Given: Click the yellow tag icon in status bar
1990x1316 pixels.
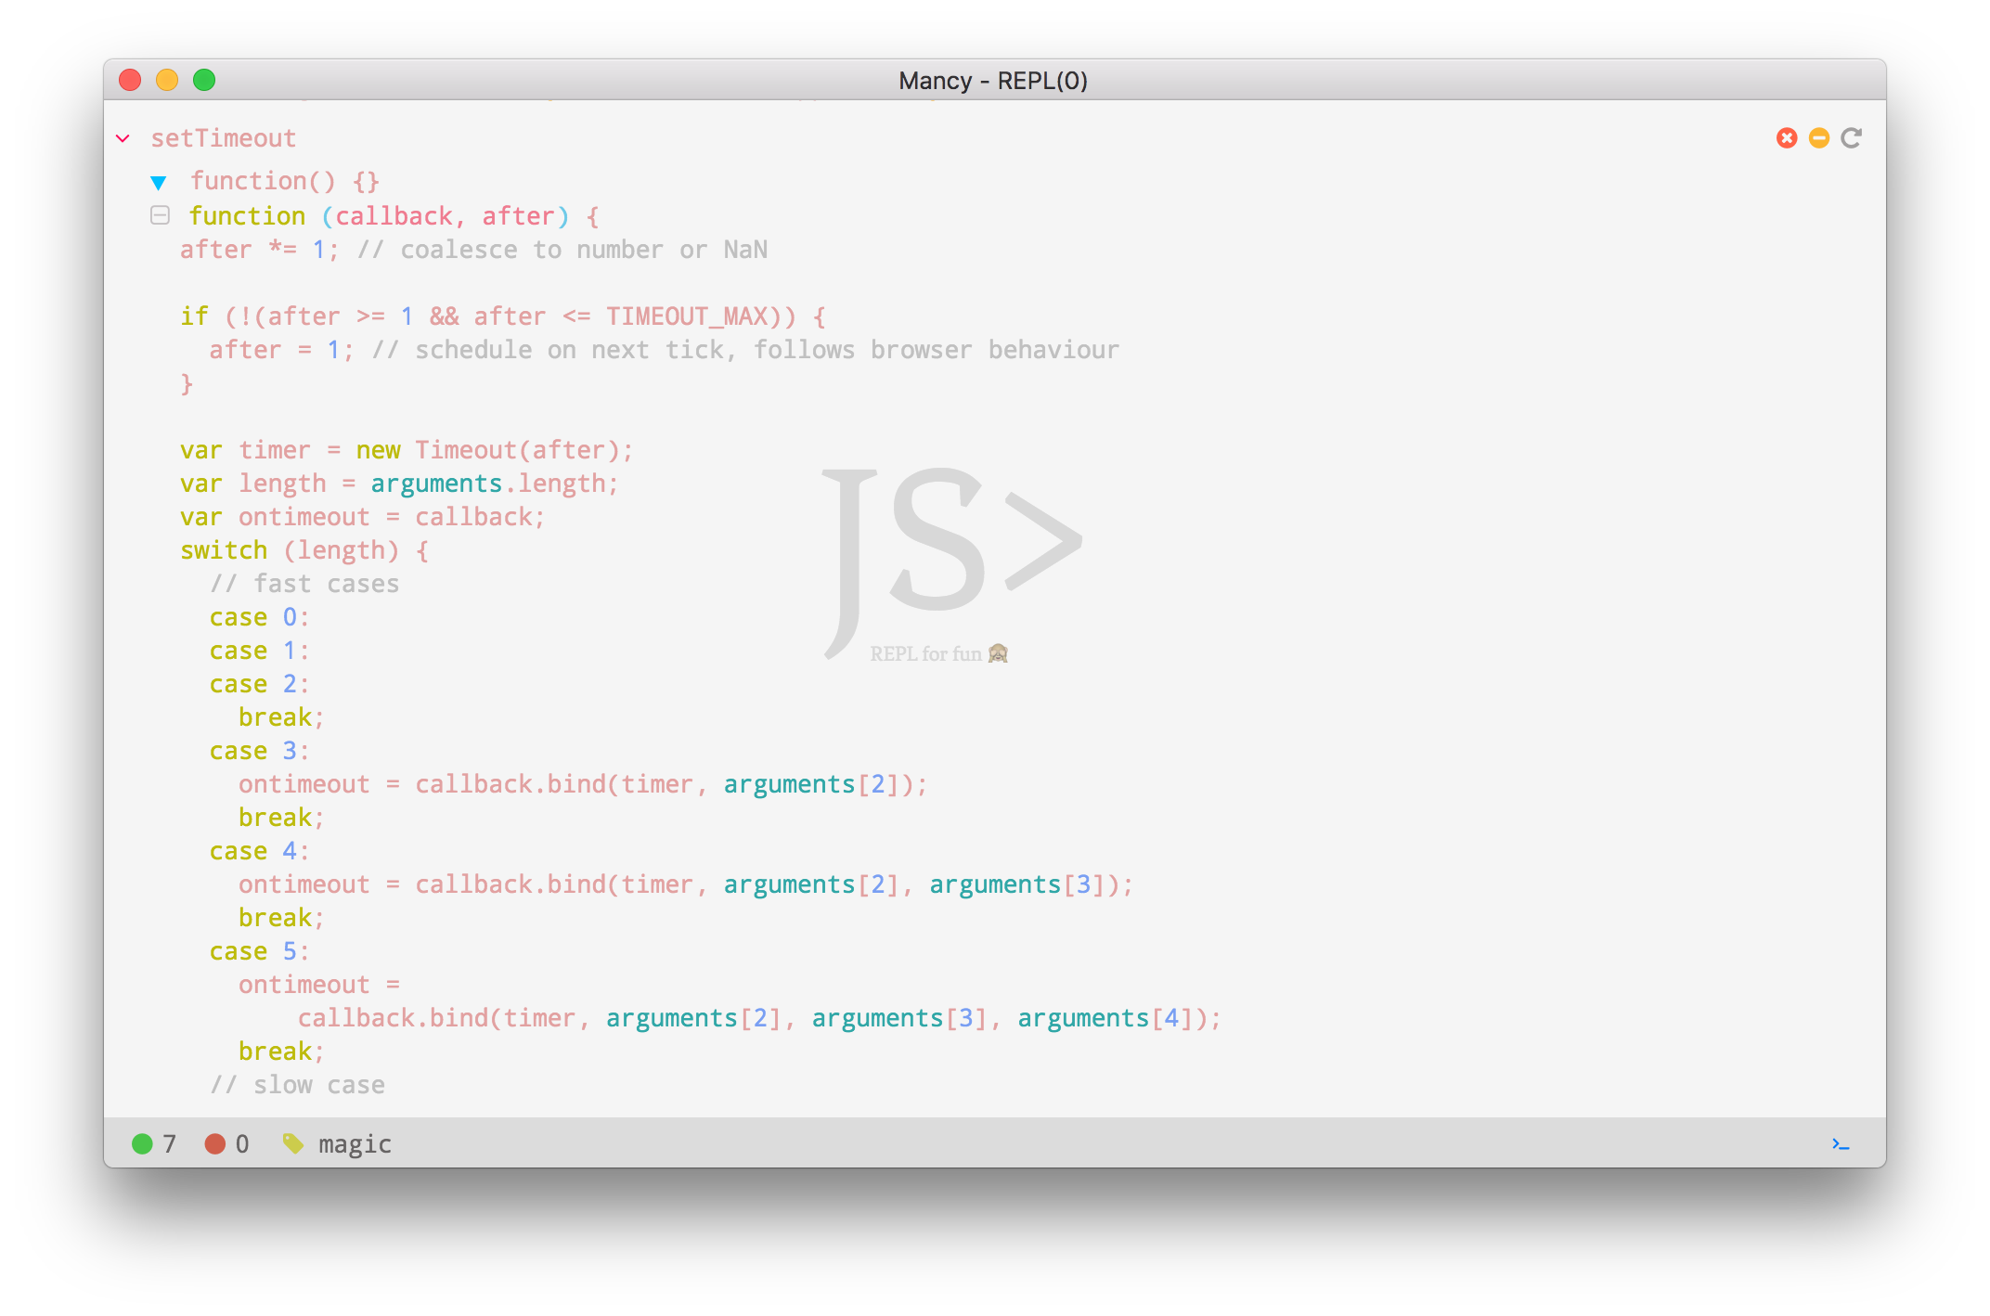Looking at the screenshot, I should coord(293,1143).
